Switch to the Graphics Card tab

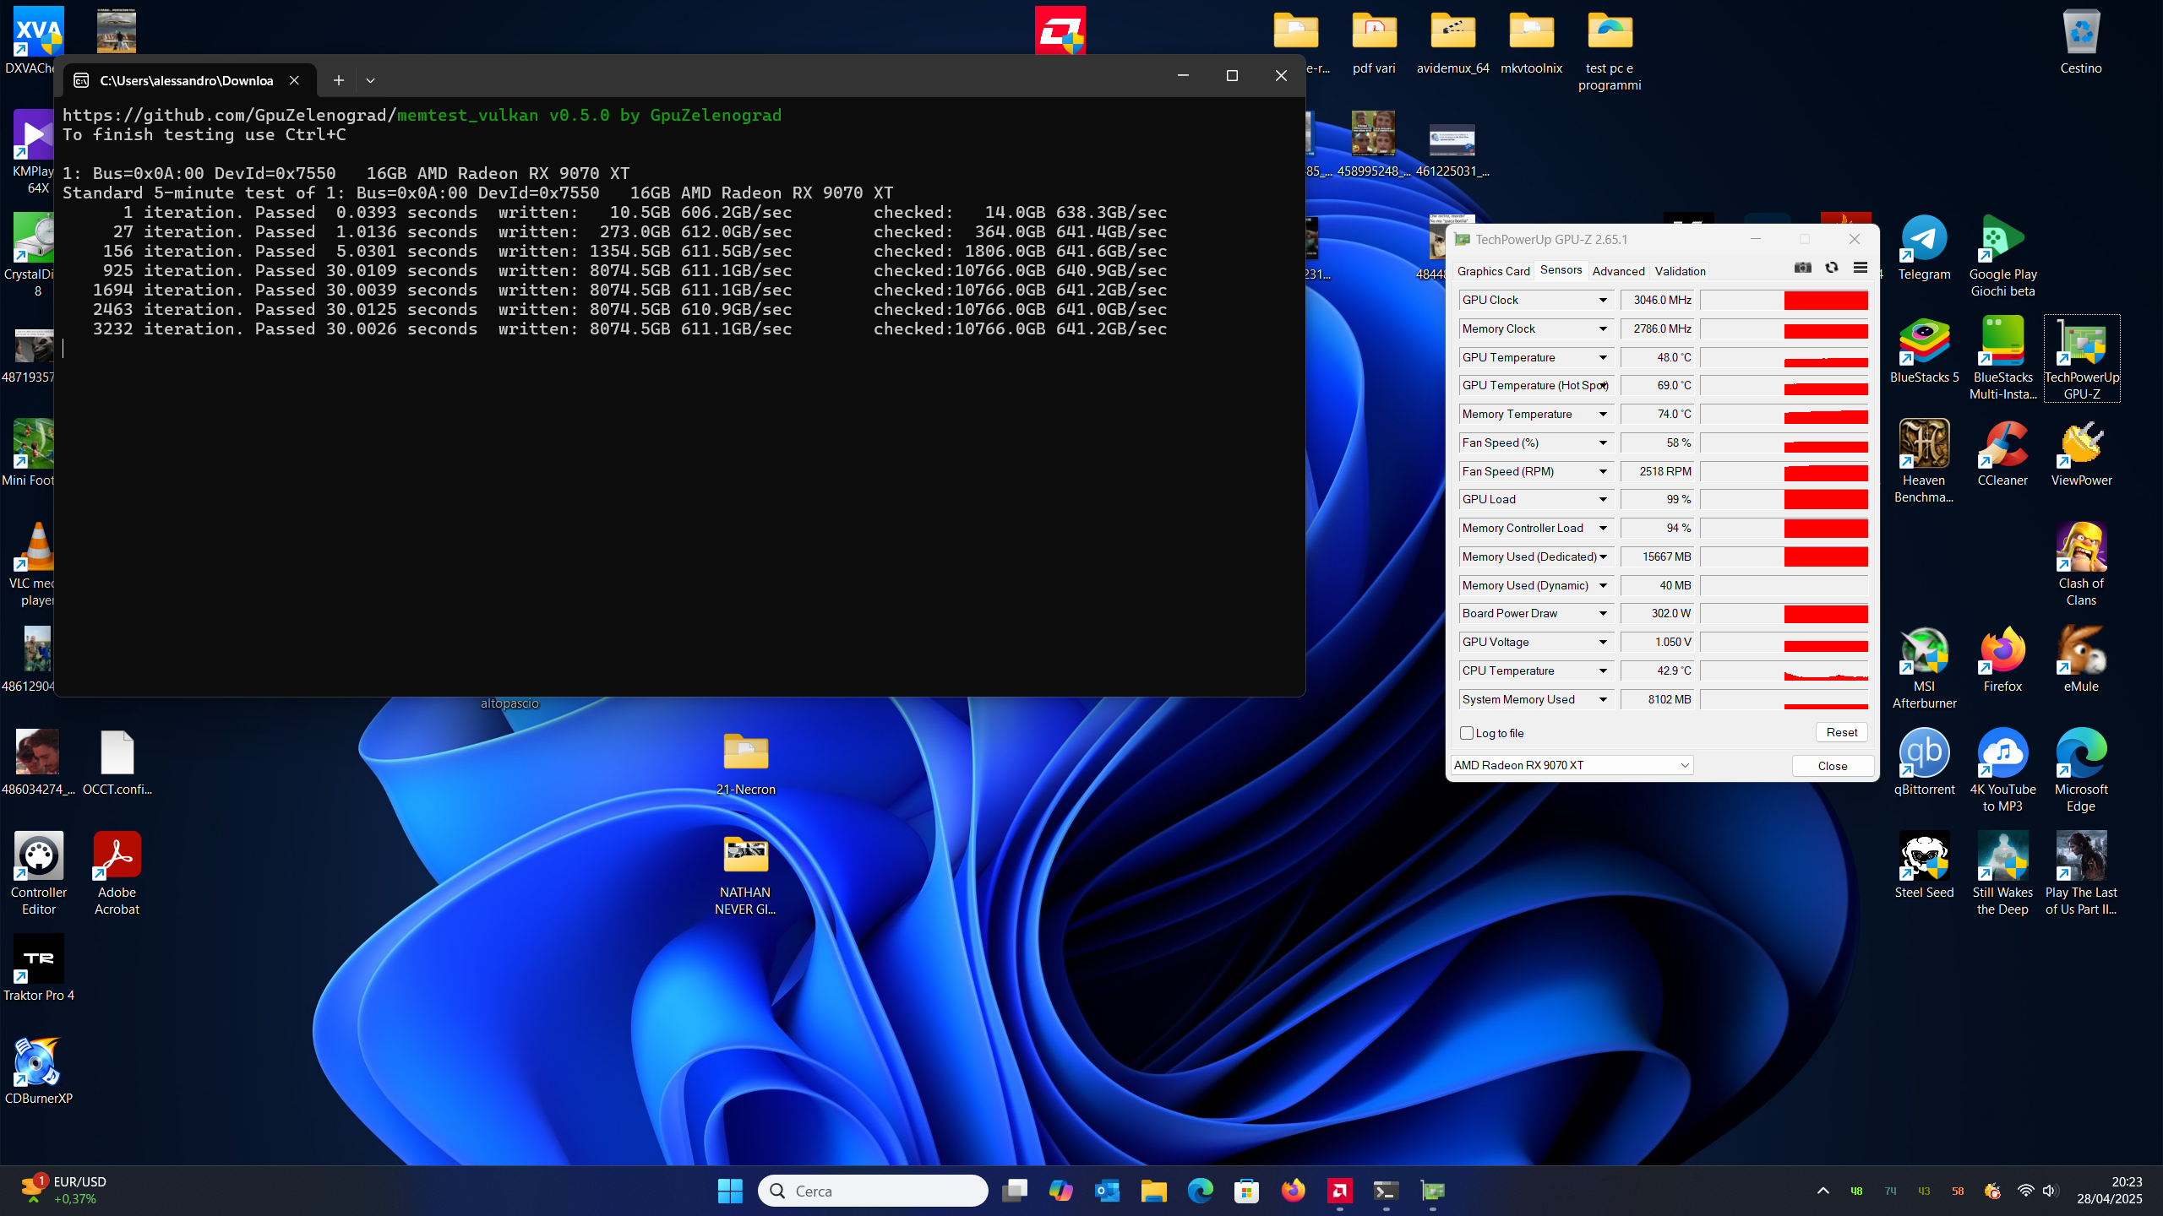tap(1493, 271)
